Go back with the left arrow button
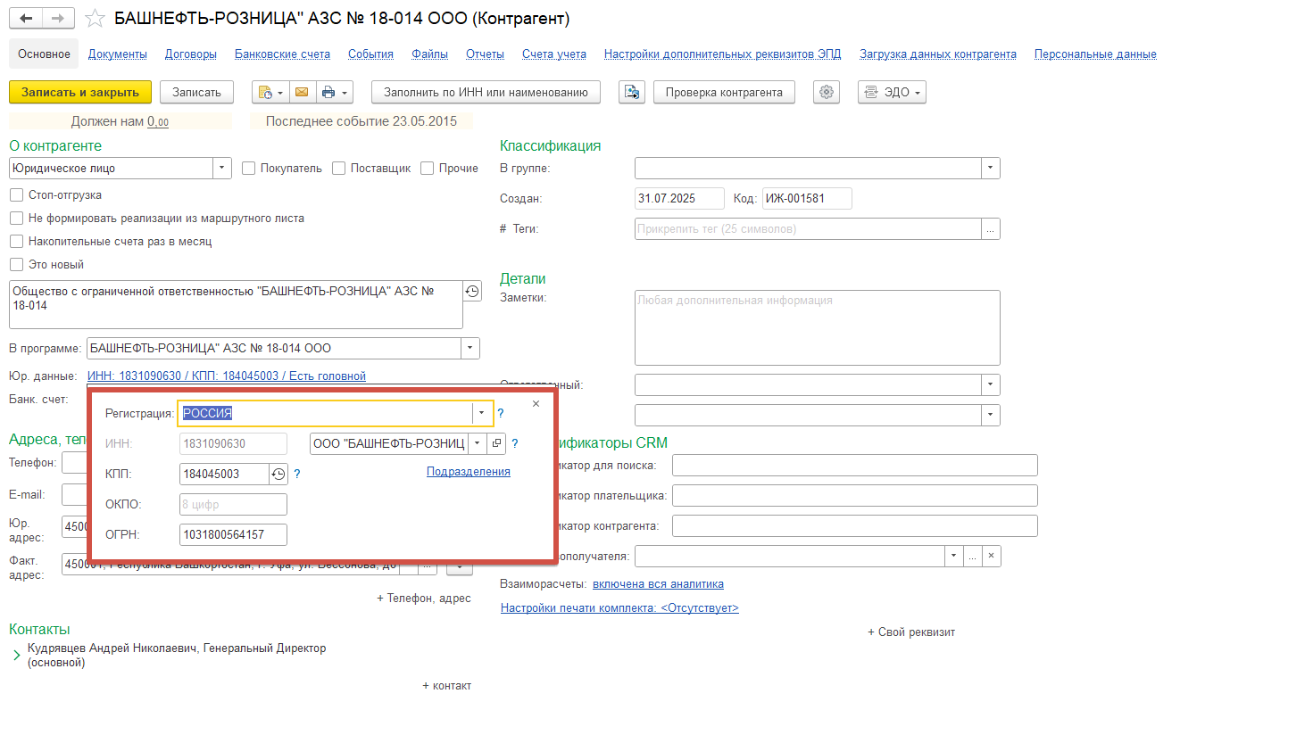 point(26,18)
